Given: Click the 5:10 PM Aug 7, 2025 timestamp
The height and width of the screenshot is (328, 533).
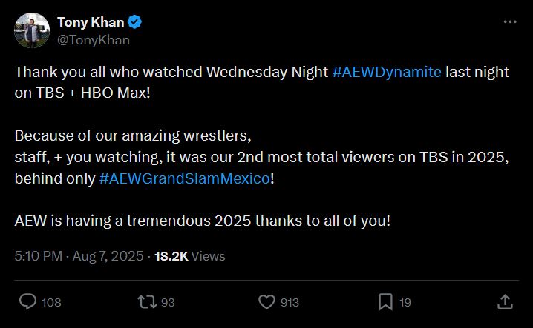Looking at the screenshot, I should click(79, 256).
